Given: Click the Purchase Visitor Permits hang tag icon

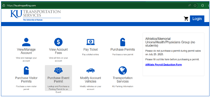Looking at the screenshot, I should coord(26,70).
